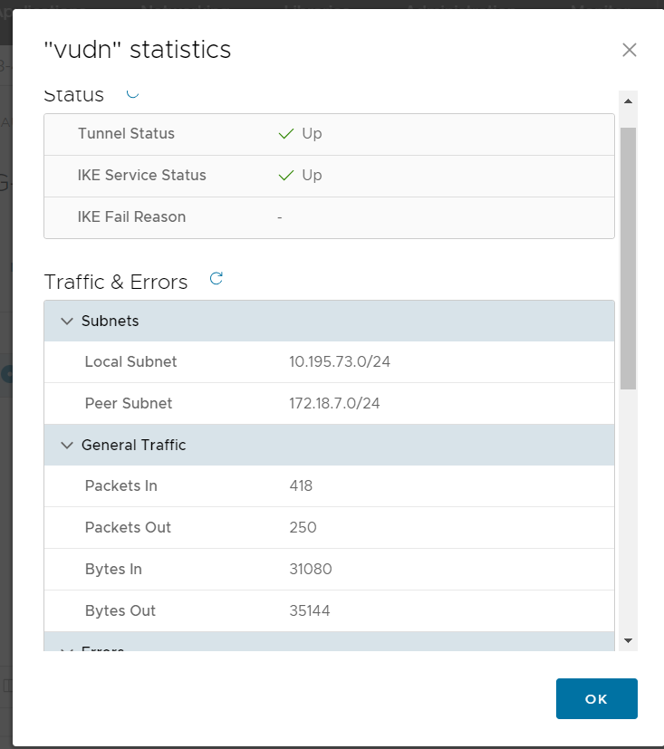Image resolution: width=664 pixels, height=749 pixels.
Task: Click green check icon beside Tunnel Status
Action: tap(286, 134)
